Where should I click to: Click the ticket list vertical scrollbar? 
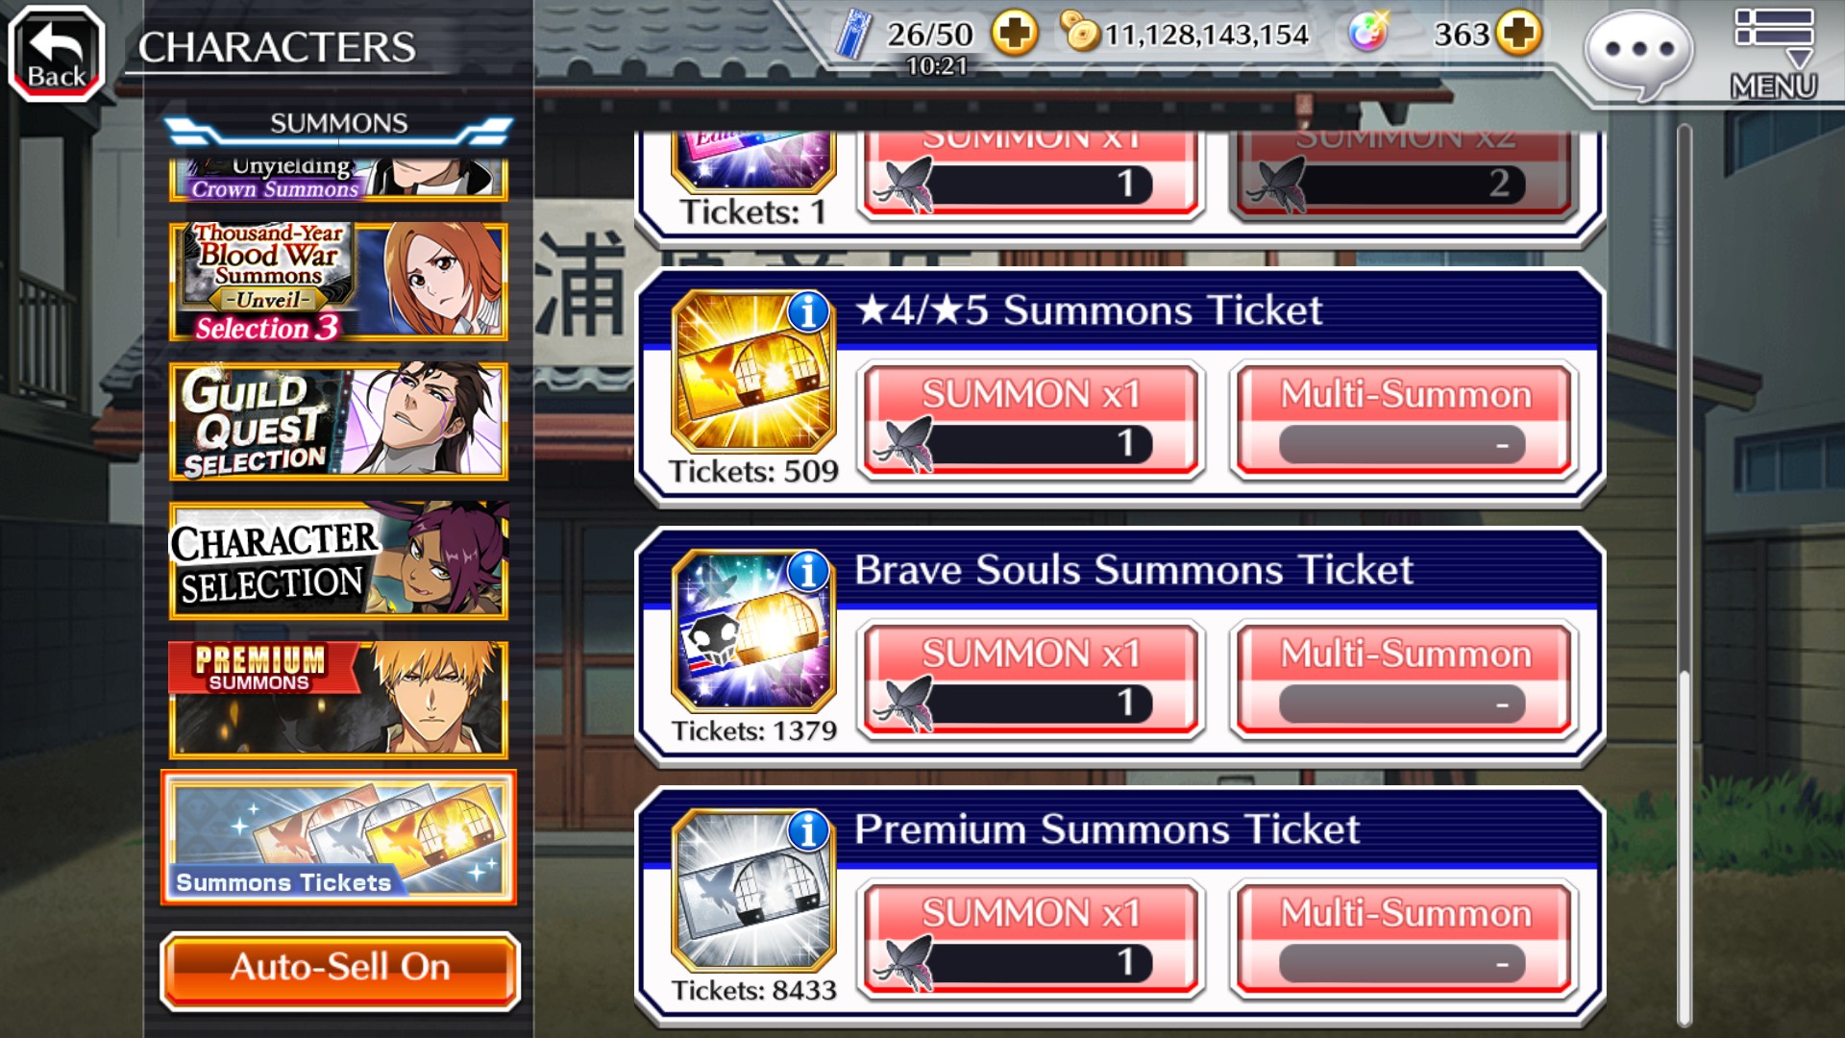pos(1685,577)
